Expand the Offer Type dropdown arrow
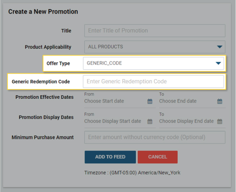 coord(218,63)
